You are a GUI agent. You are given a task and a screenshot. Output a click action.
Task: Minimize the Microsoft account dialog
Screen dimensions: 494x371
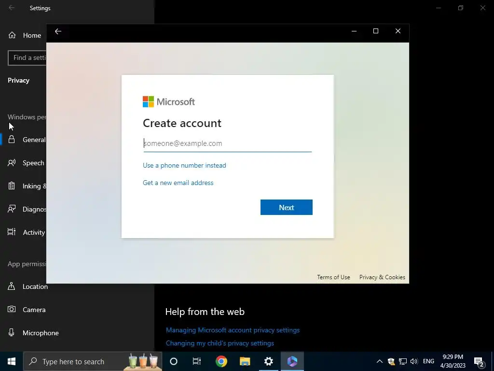pos(354,31)
